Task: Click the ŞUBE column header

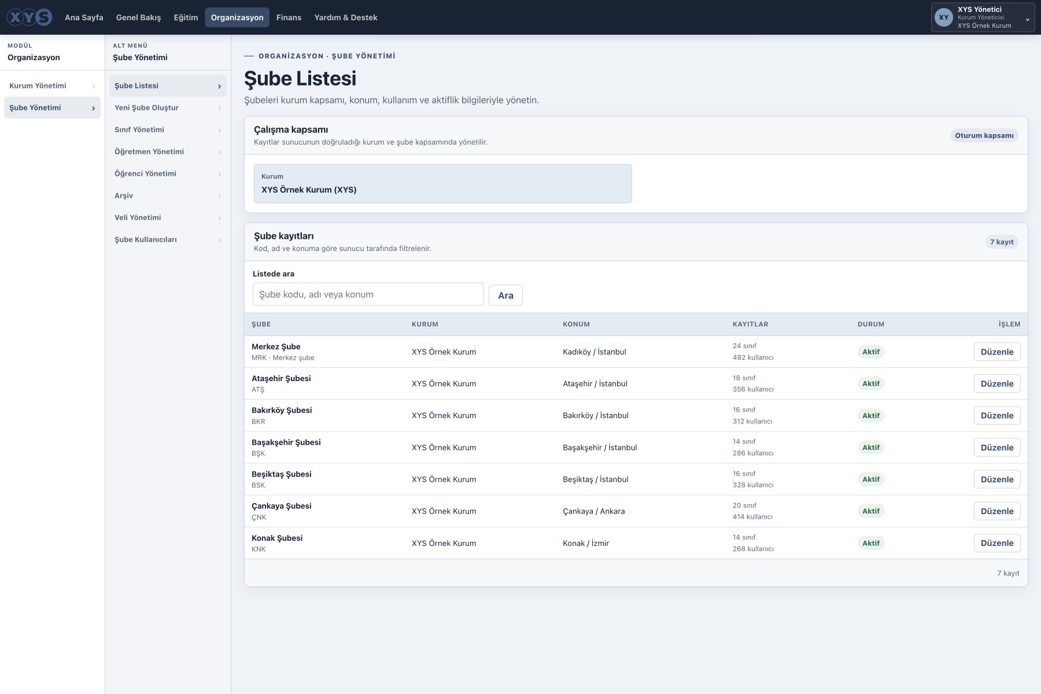Action: click(261, 324)
